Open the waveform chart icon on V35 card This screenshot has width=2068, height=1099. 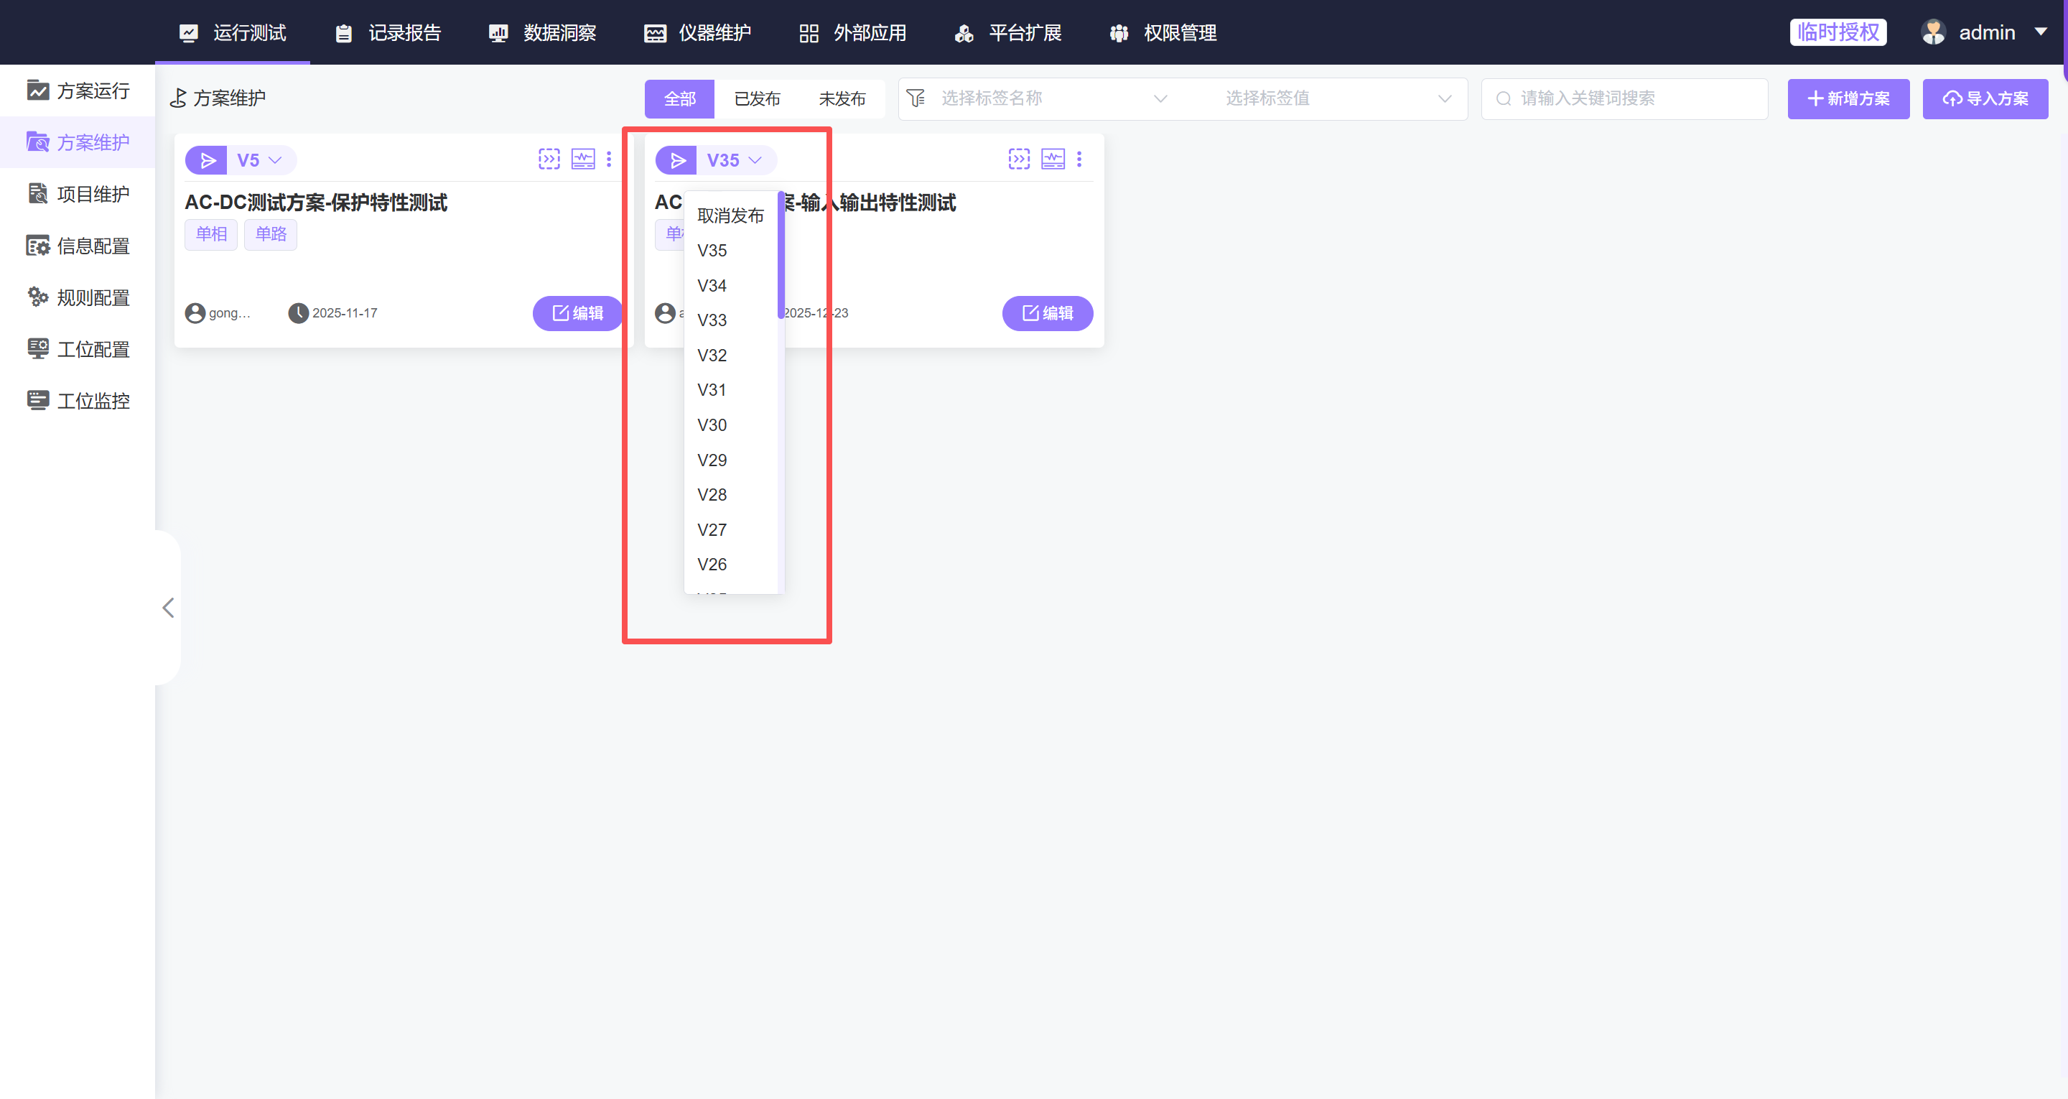pos(1053,159)
